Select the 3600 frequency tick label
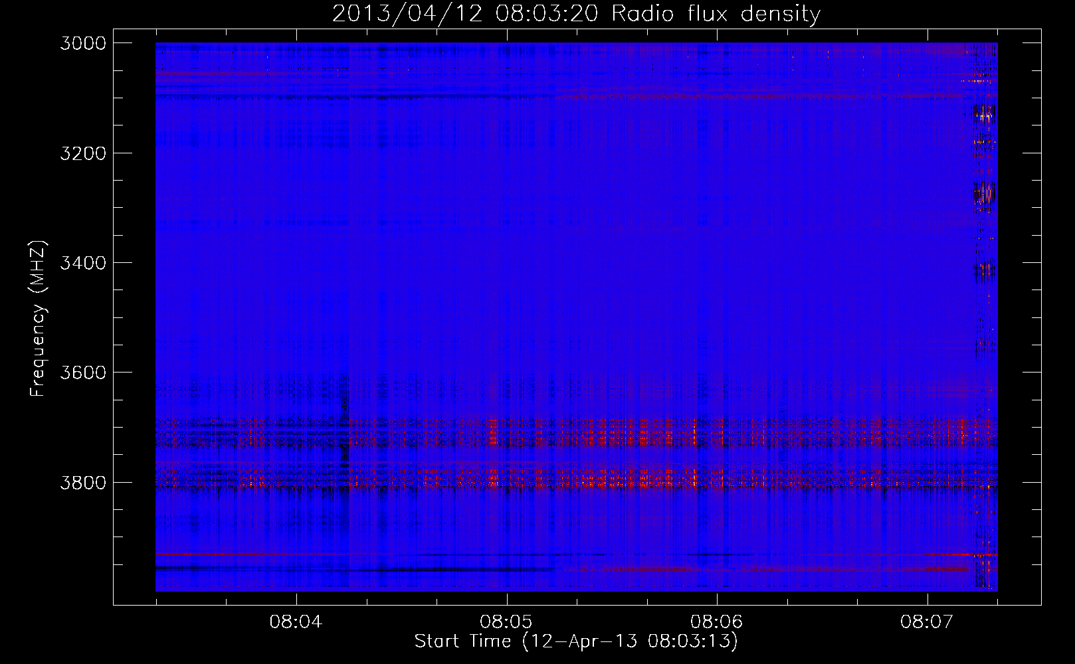This screenshot has height=664, width=1075. click(x=83, y=373)
